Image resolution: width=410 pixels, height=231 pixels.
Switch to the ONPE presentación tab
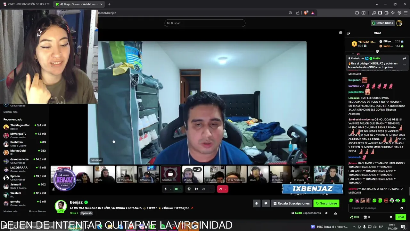(26, 4)
